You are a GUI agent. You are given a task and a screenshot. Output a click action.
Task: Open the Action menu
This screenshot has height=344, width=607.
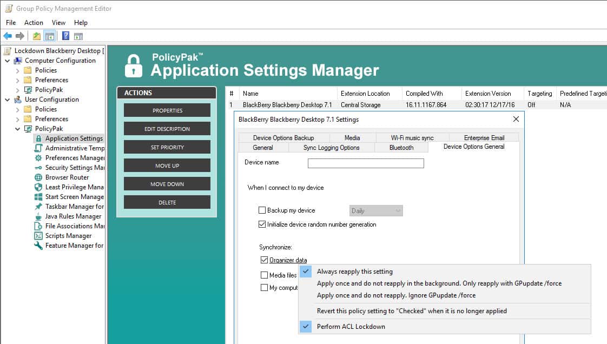point(34,22)
